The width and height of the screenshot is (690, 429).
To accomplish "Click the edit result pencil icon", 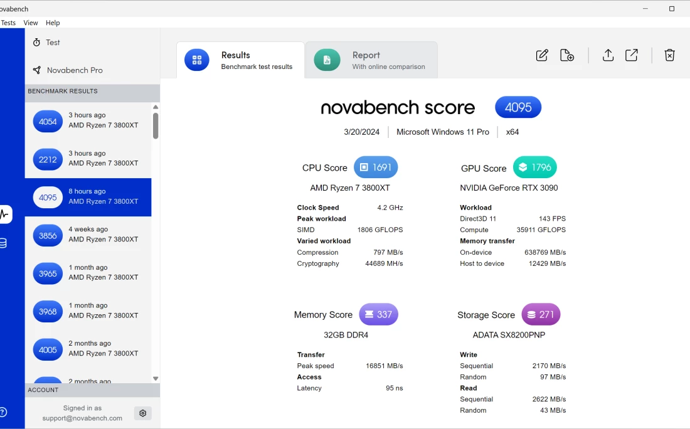I will tap(542, 55).
